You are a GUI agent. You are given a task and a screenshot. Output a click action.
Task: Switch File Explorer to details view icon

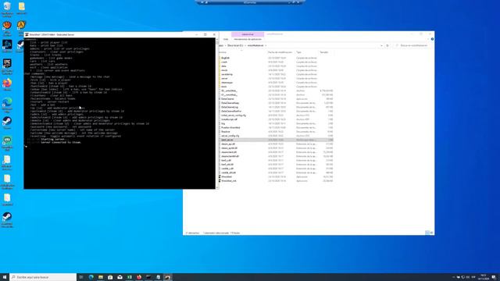click(x=427, y=233)
